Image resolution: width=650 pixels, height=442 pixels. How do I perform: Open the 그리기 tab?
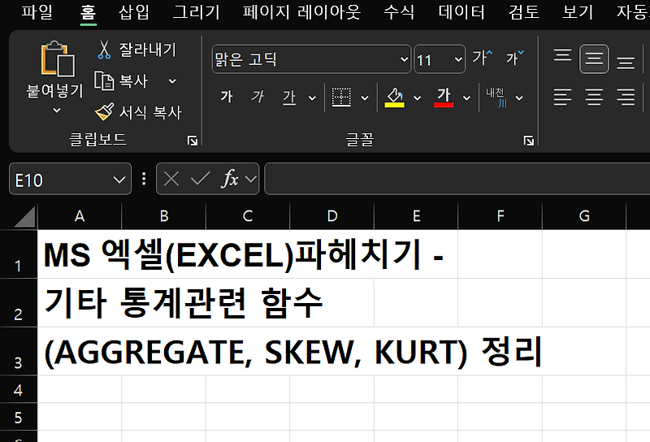(196, 11)
